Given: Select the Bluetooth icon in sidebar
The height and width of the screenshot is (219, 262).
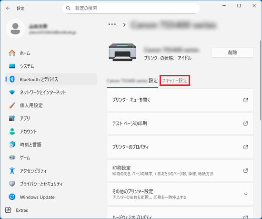Looking at the screenshot, I should (12, 79).
